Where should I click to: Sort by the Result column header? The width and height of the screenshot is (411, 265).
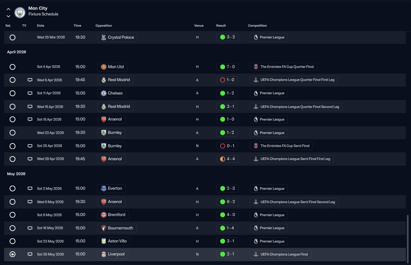221,26
